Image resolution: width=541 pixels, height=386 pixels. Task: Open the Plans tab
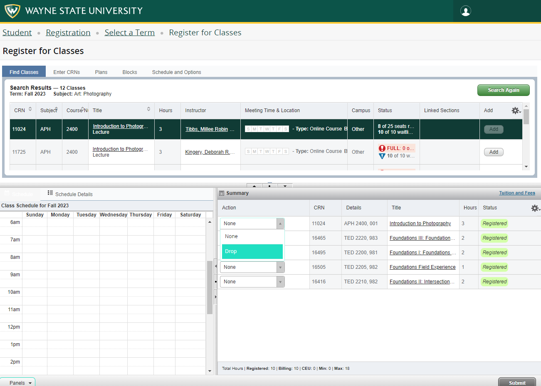click(101, 72)
